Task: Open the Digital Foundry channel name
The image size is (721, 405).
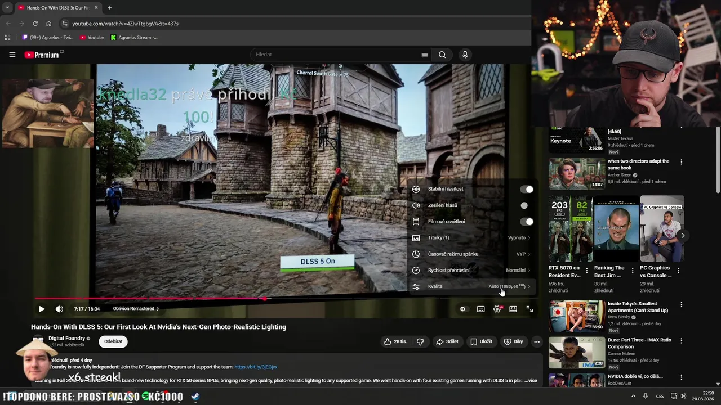Action: tap(66, 339)
